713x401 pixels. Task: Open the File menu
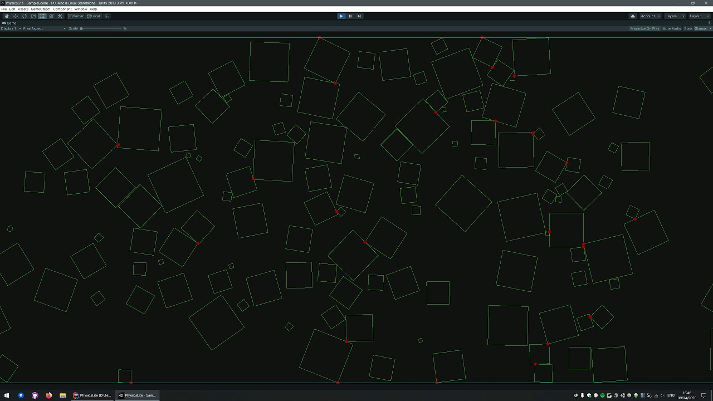click(4, 9)
